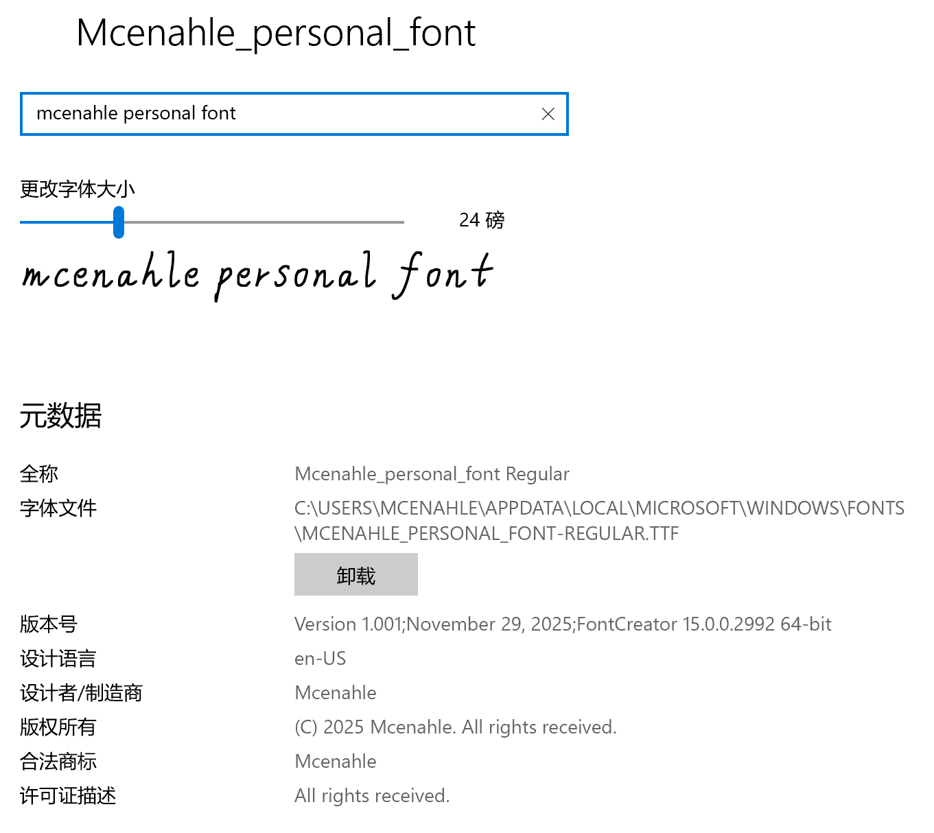
Task: Click the 24 磅 size indicator
Action: [481, 220]
